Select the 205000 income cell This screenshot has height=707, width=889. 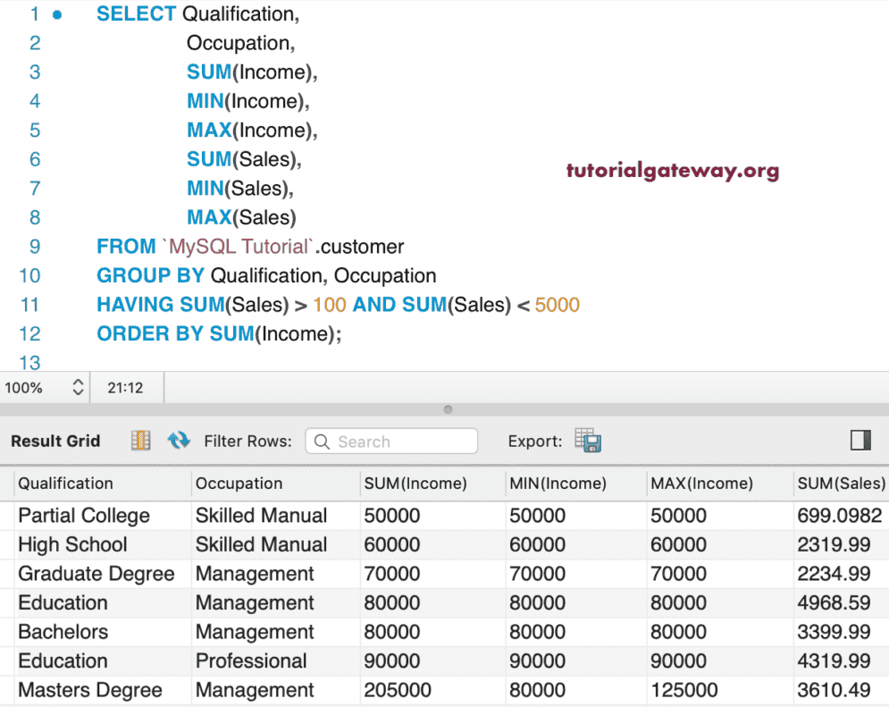[x=398, y=690]
